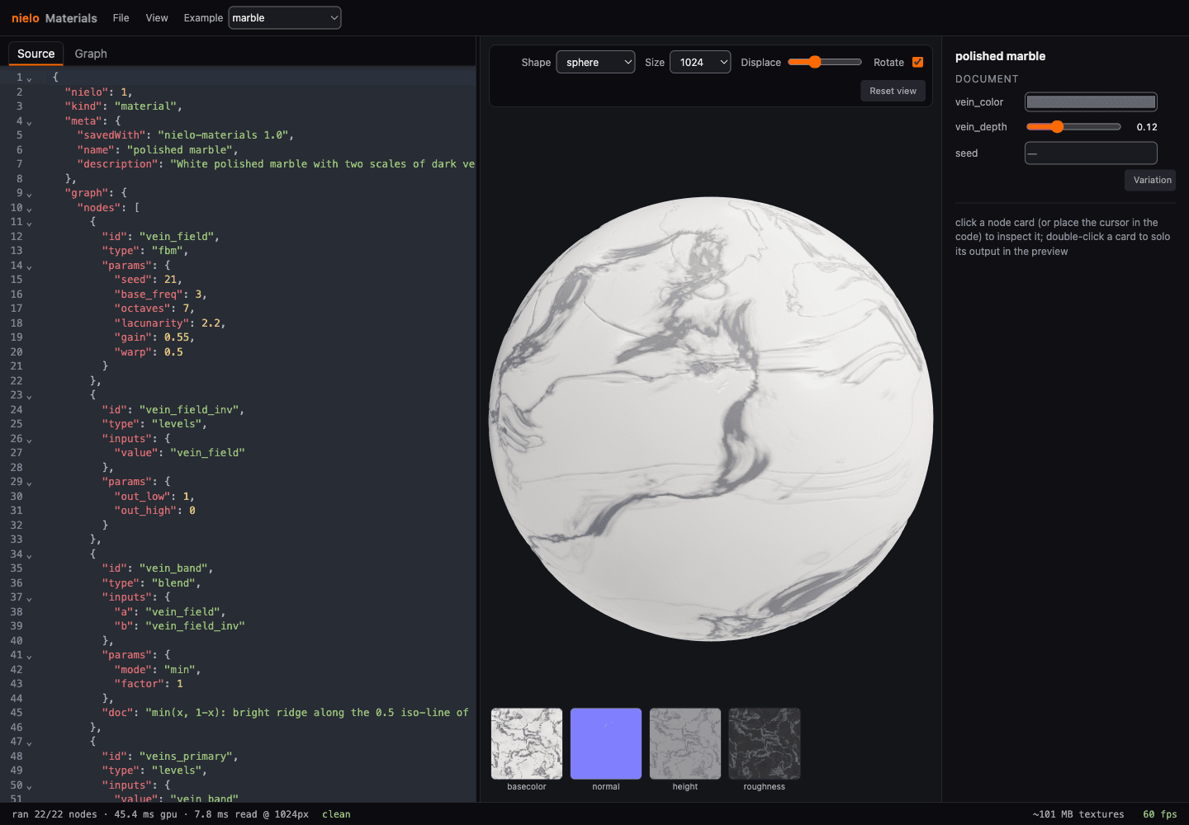The height and width of the screenshot is (825, 1189).
Task: Select the height map thumbnail
Action: (685, 743)
